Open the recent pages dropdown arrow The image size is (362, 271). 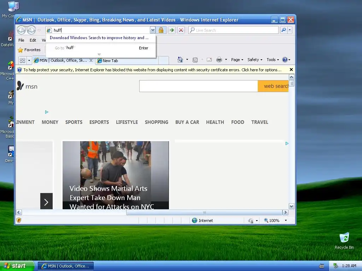point(39,30)
